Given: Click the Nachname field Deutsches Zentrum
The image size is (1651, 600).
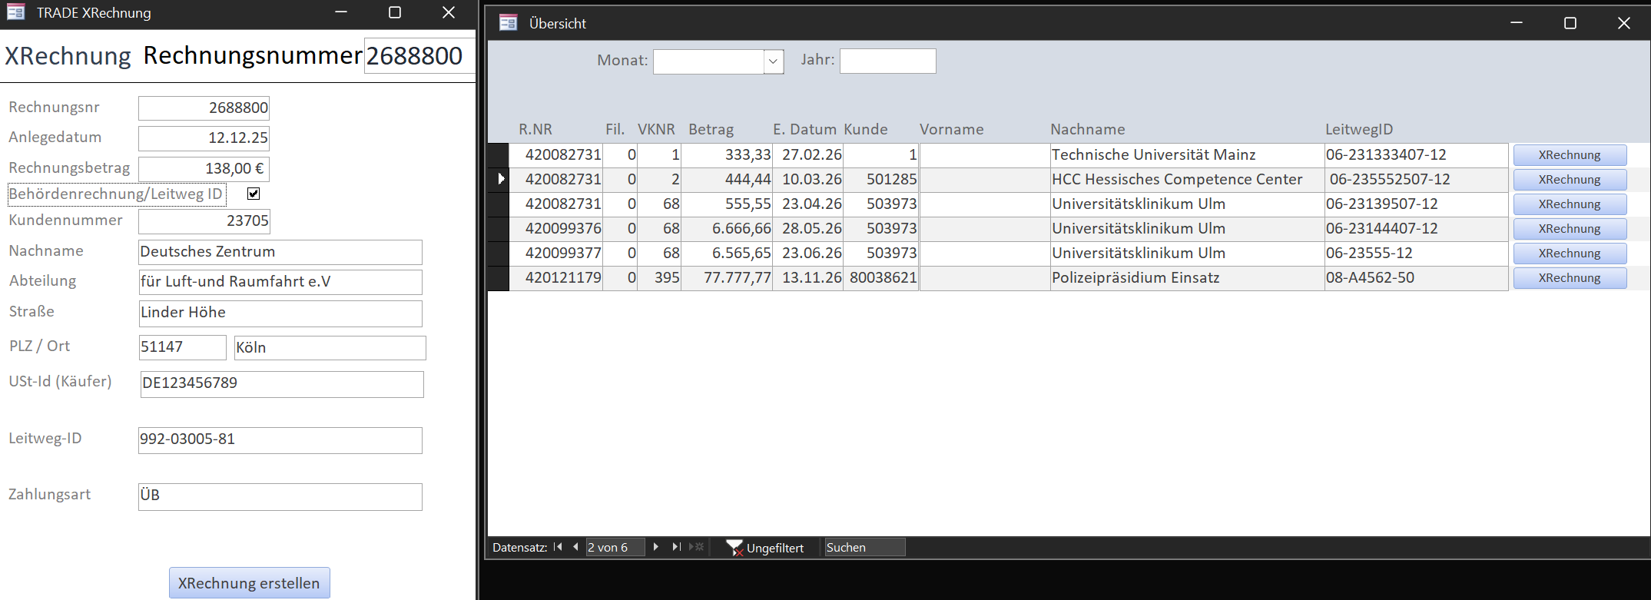Looking at the screenshot, I should [x=280, y=252].
